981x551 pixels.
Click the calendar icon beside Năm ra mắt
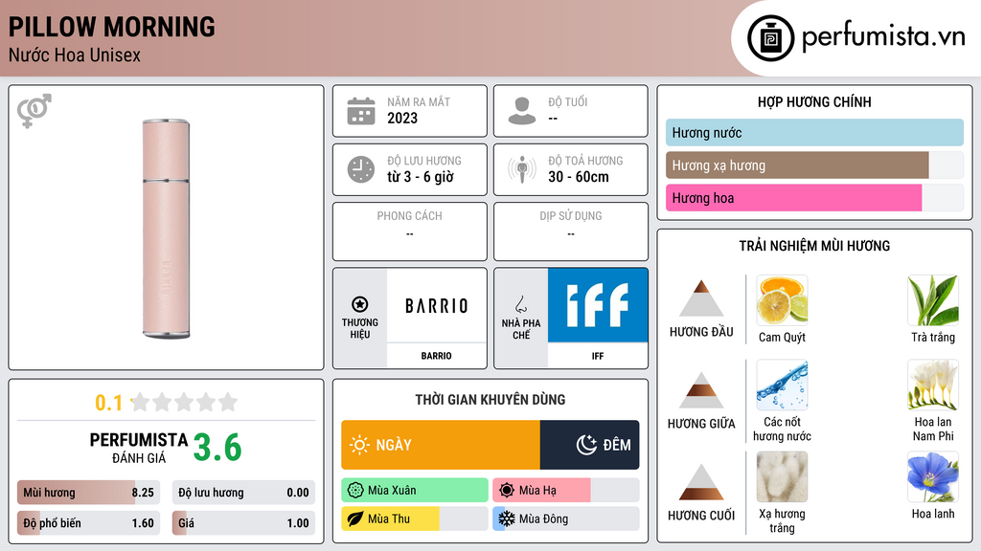click(361, 111)
